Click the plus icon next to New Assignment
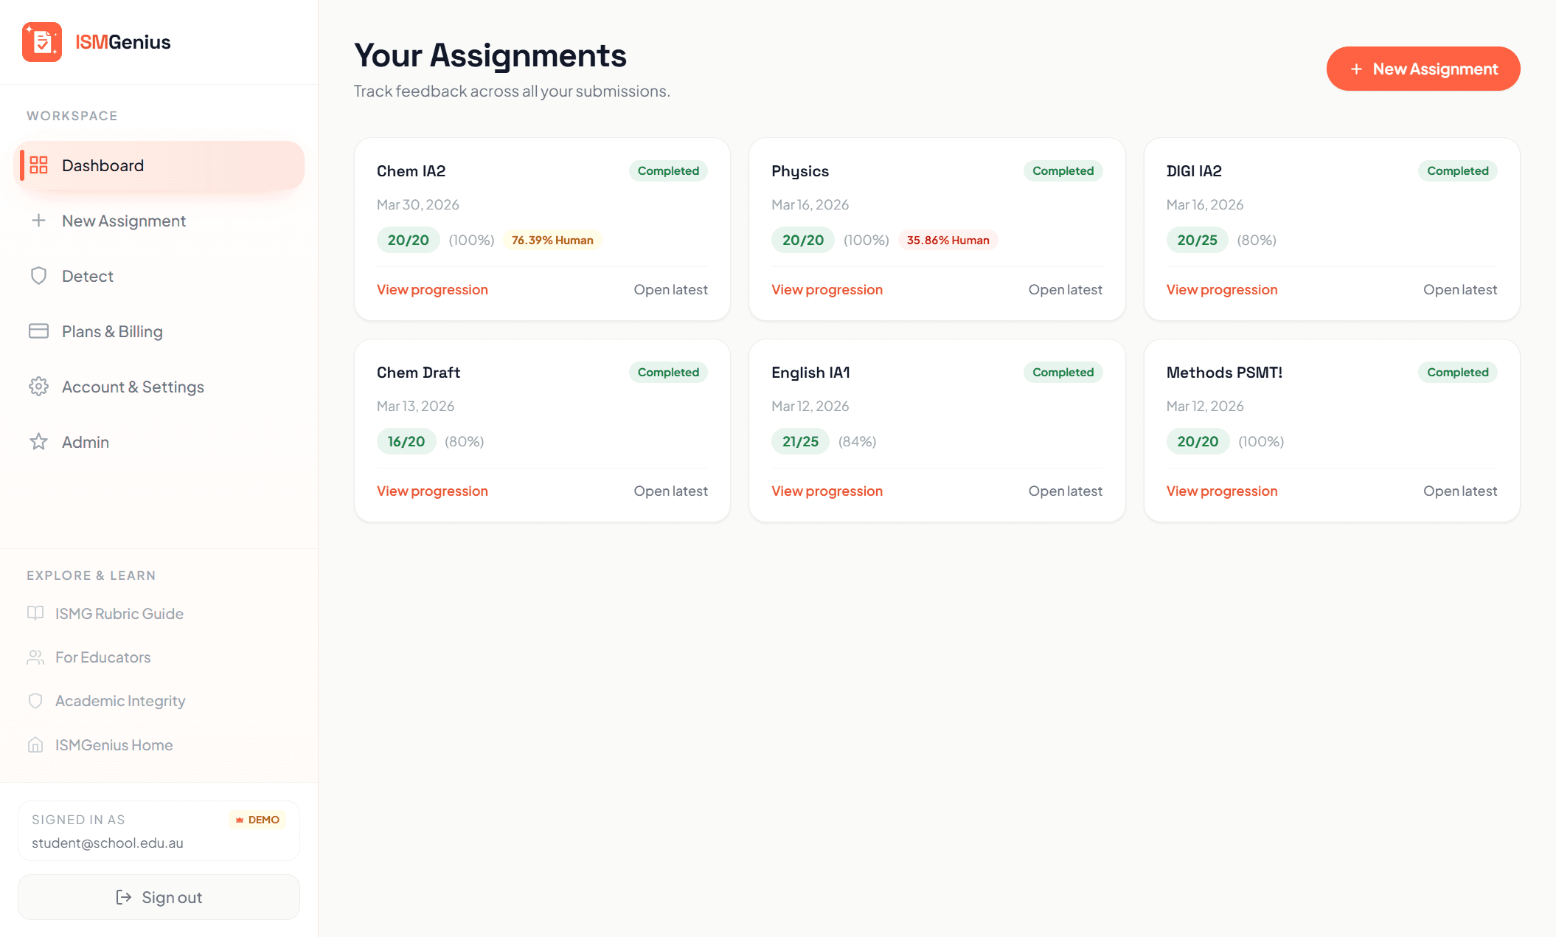Viewport: 1556px width, 937px height. click(38, 221)
